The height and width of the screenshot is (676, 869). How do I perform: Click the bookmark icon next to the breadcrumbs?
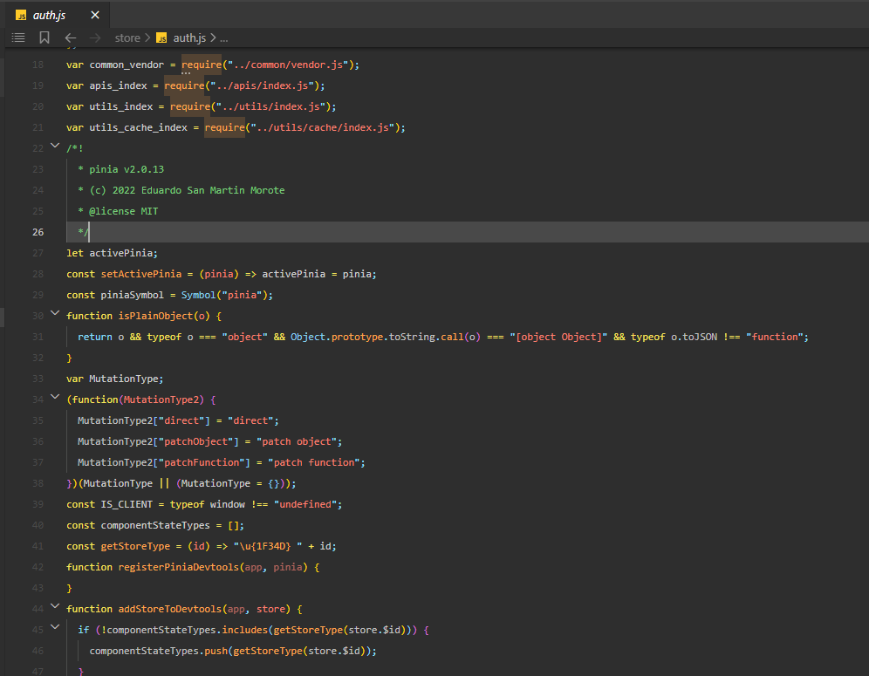click(x=44, y=38)
